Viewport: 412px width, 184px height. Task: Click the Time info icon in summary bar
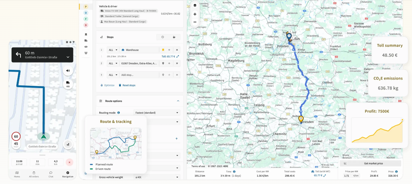[234, 171]
